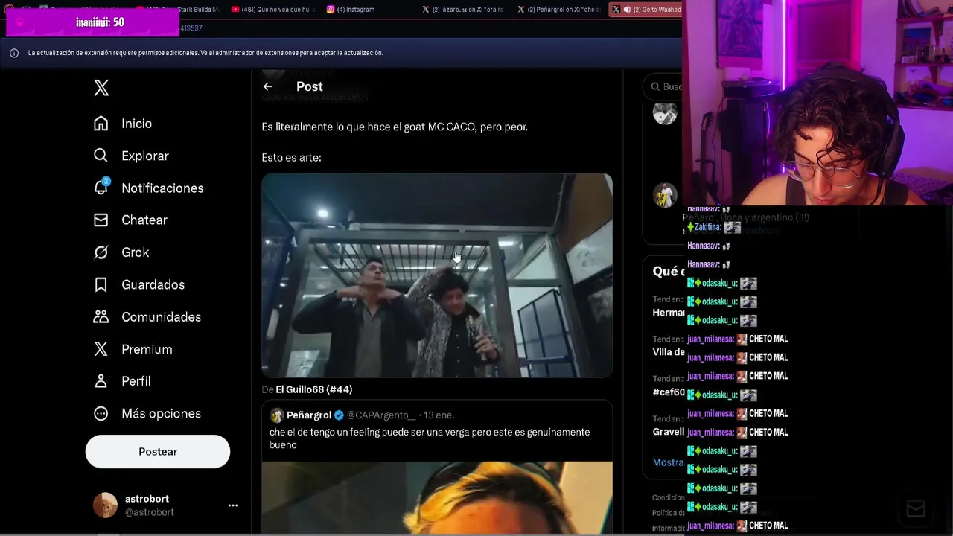Open the "13 ene." timestamp link

tap(439, 415)
